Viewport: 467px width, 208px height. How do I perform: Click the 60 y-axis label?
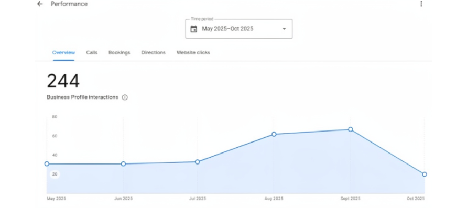(x=55, y=136)
